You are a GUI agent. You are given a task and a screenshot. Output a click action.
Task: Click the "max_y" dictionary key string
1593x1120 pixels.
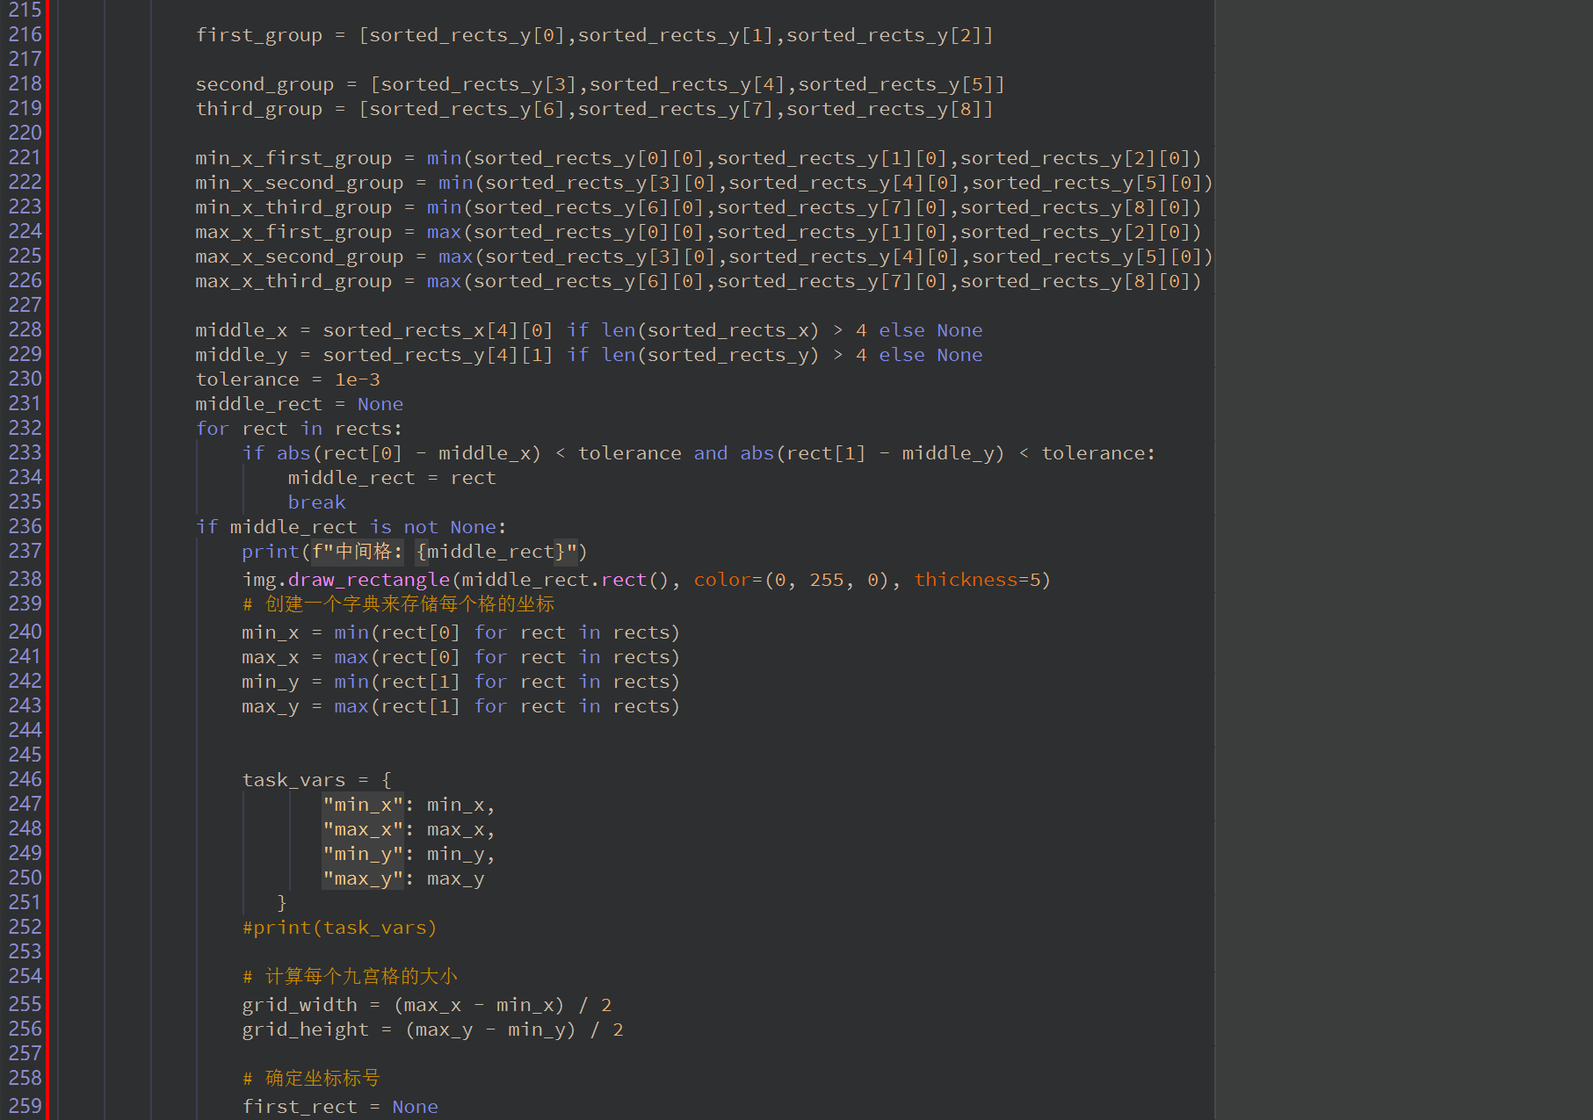(x=362, y=878)
